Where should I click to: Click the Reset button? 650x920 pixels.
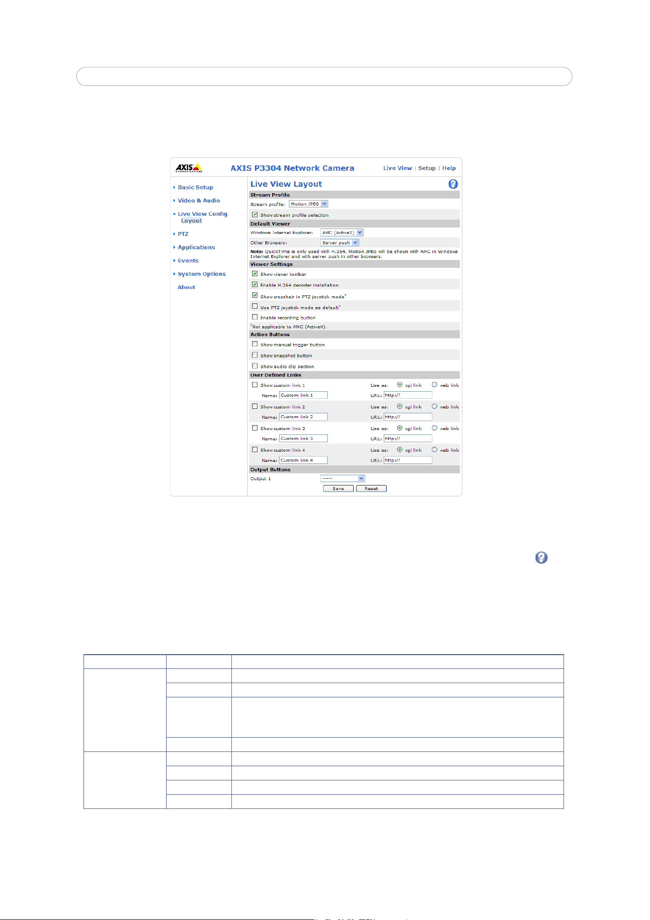(371, 489)
